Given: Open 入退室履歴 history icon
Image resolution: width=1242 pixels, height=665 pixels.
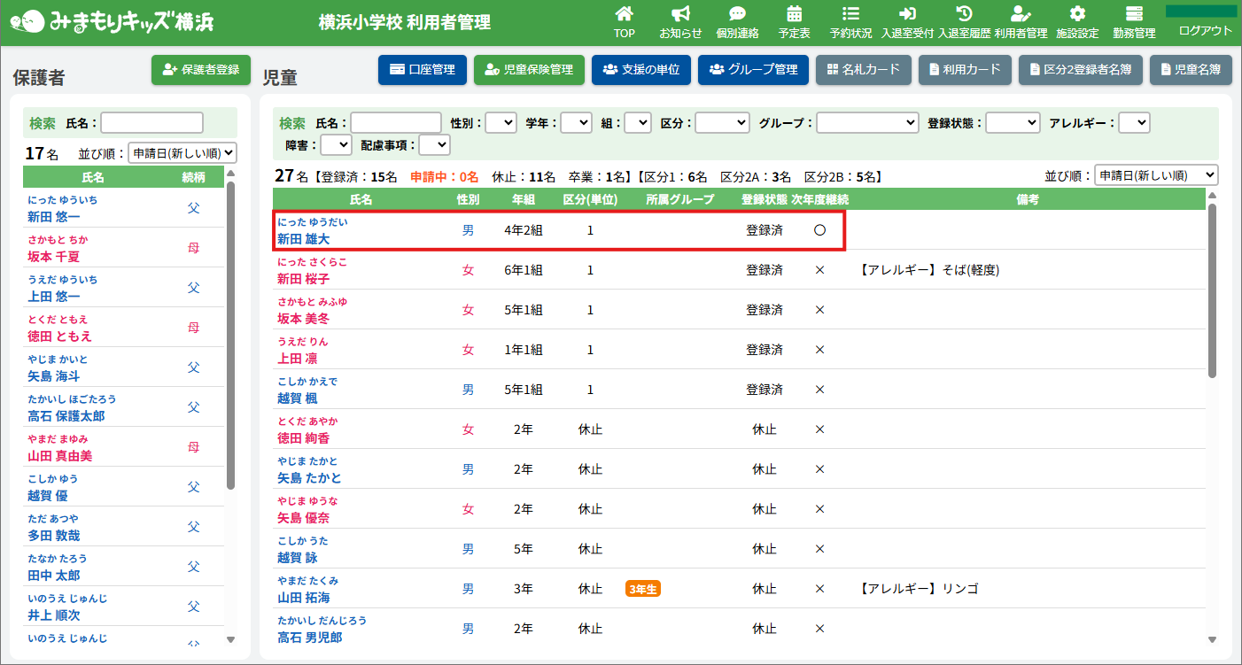Looking at the screenshot, I should (964, 14).
